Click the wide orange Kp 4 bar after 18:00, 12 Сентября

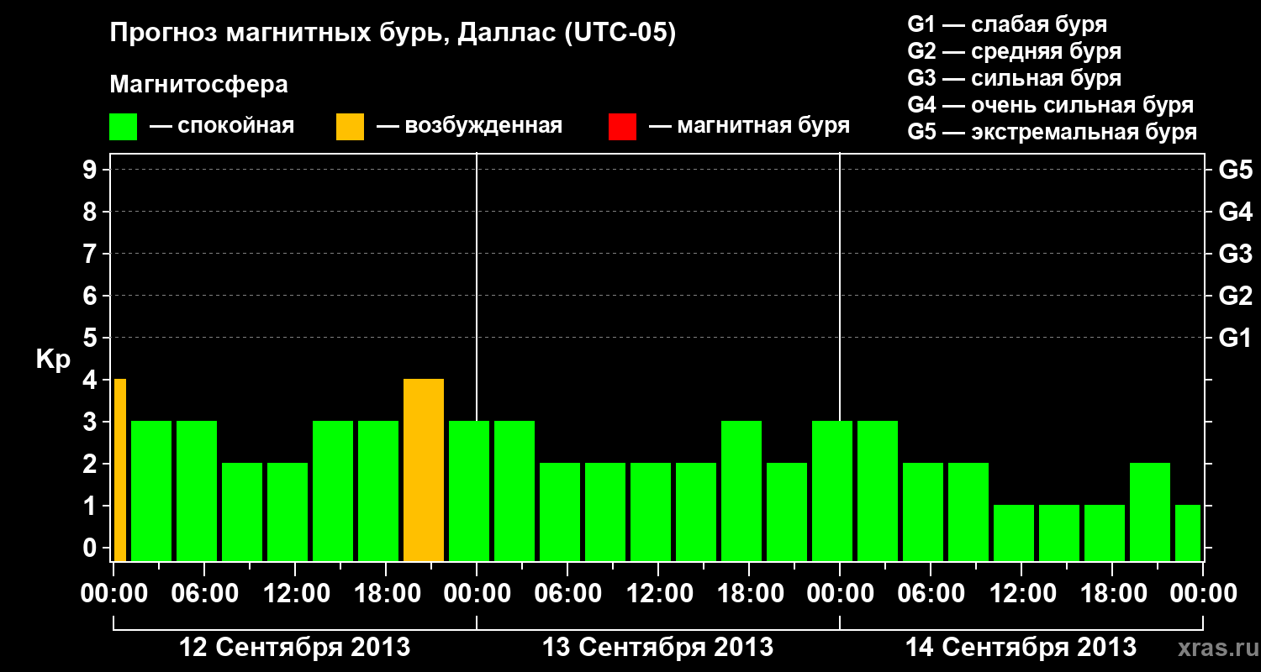tap(424, 470)
